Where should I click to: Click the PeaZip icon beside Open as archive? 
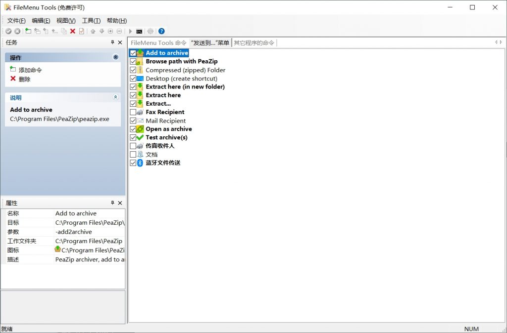coord(140,129)
